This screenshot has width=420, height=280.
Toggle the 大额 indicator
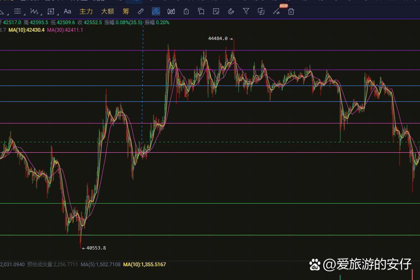pyautogui.click(x=107, y=11)
